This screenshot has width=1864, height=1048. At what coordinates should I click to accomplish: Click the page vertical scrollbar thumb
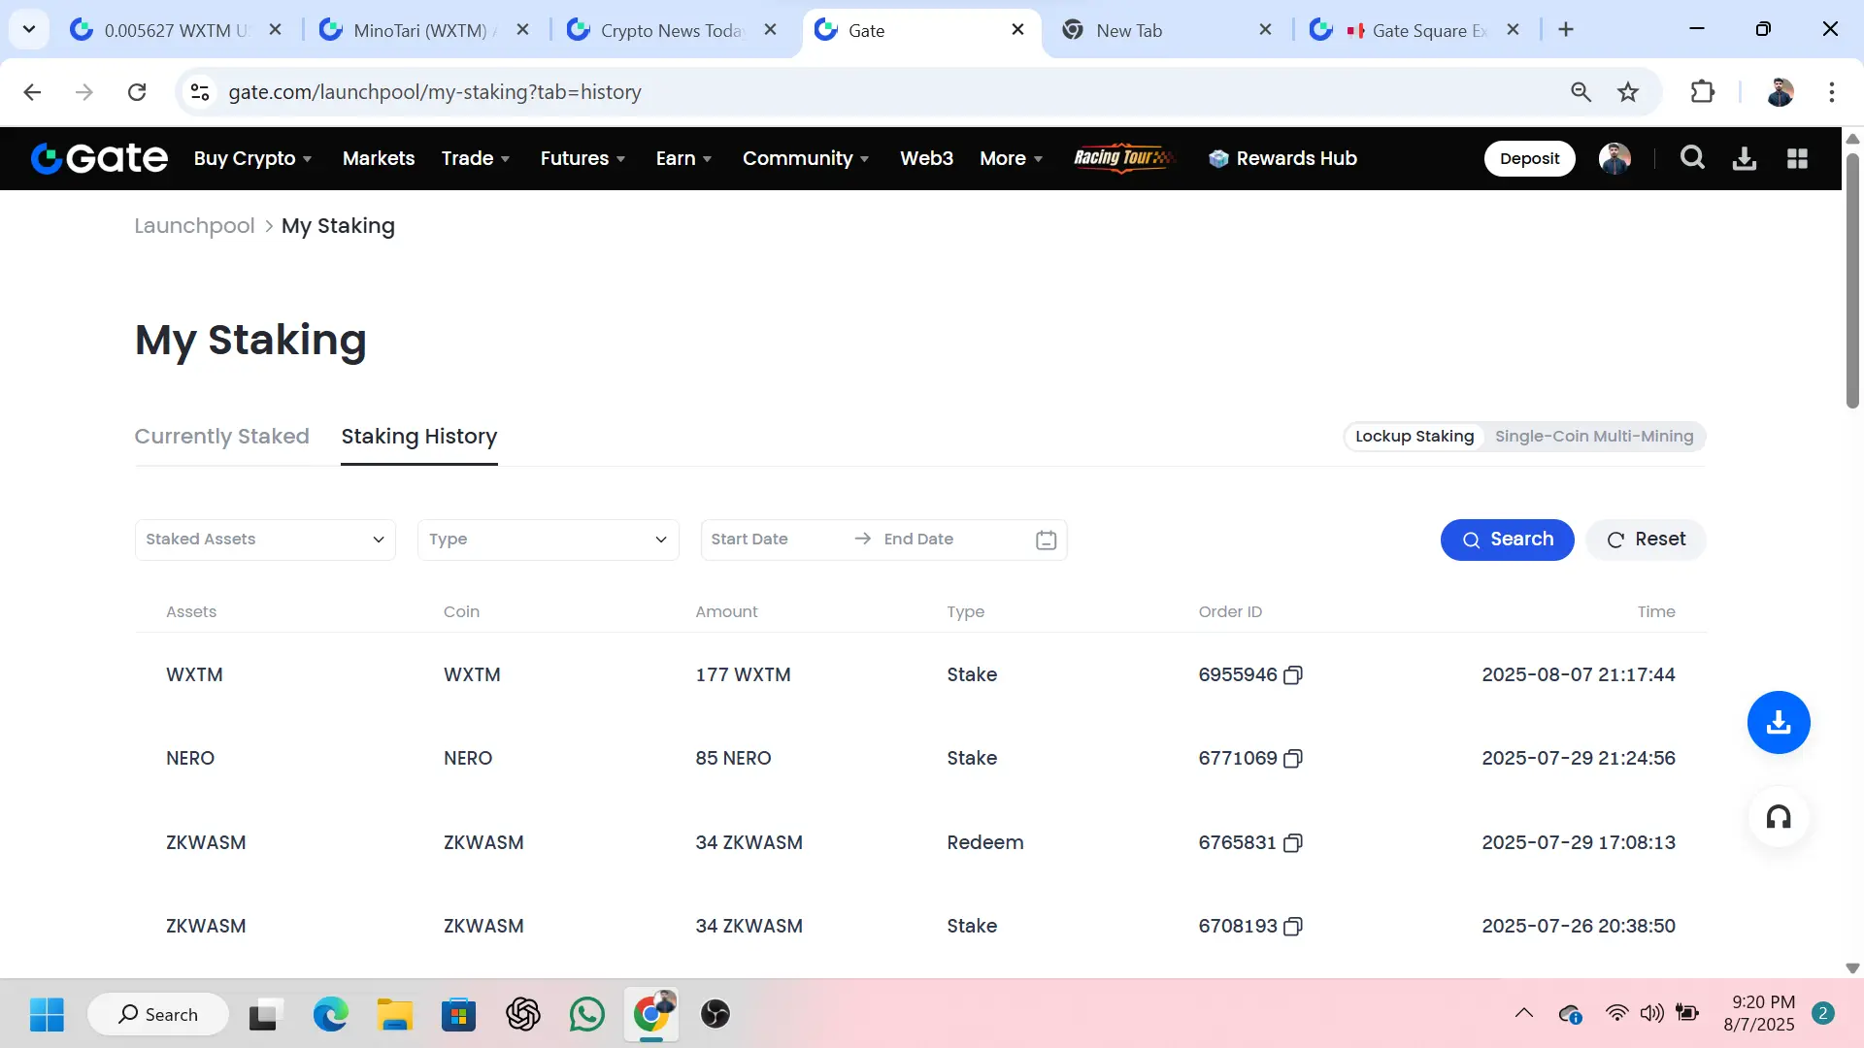pos(1852,279)
